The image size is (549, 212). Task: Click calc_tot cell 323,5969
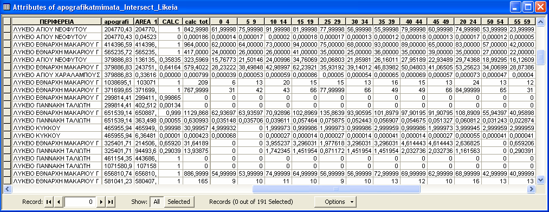[196, 60]
